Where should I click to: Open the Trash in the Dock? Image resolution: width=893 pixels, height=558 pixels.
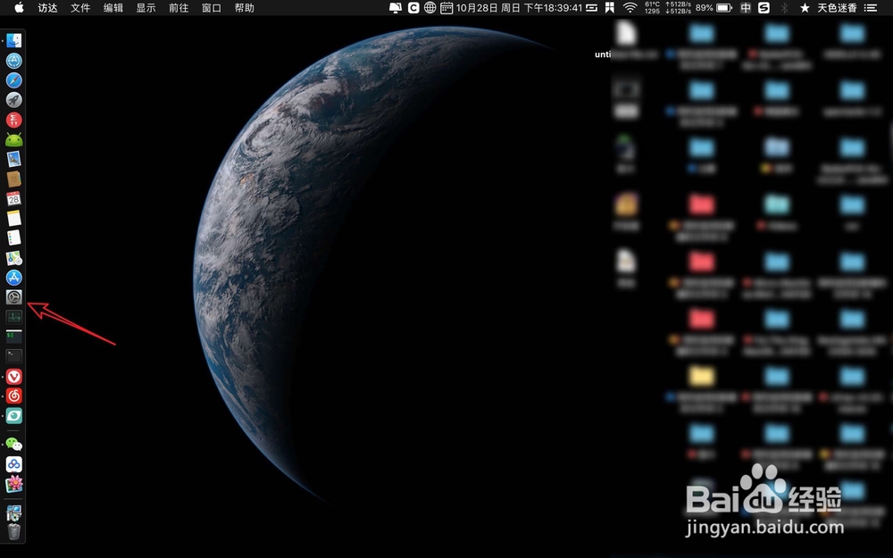coord(14,532)
